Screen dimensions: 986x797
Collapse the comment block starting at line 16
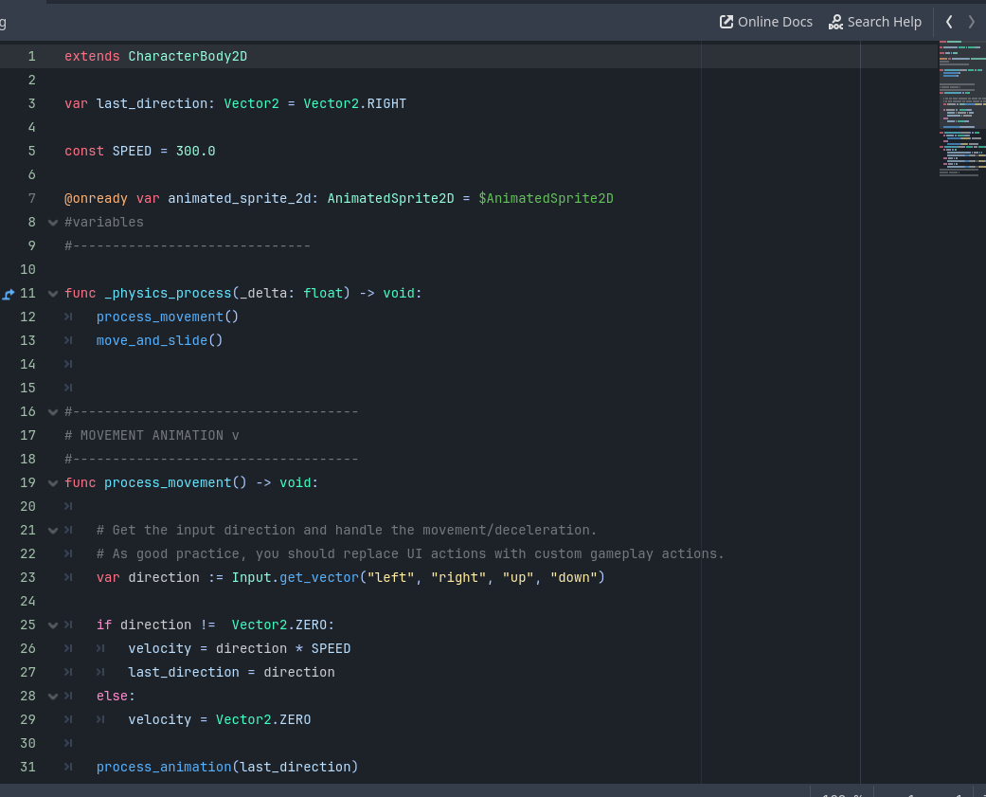coord(53,412)
